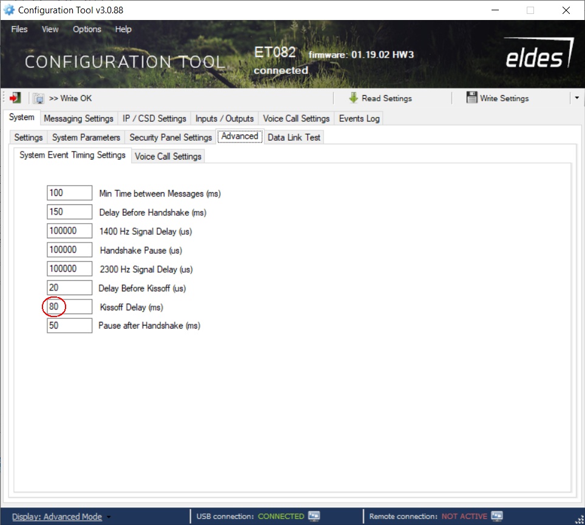The width and height of the screenshot is (585, 525).
Task: Click the 2300 Hz Signal Delay field
Action: click(x=69, y=269)
